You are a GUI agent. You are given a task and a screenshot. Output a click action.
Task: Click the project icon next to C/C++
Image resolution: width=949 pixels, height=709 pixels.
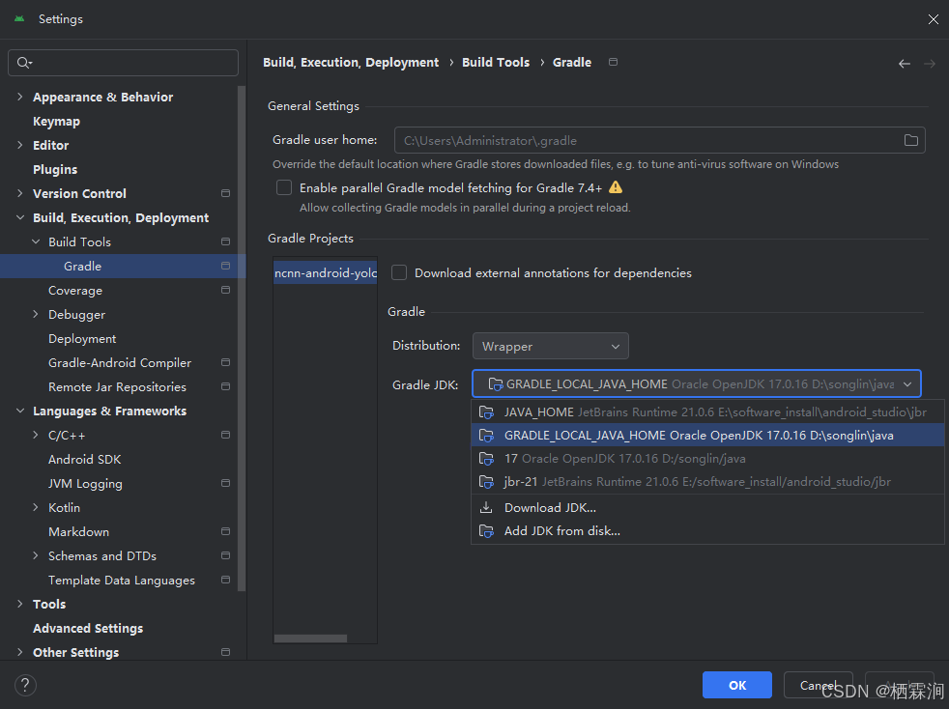(226, 435)
